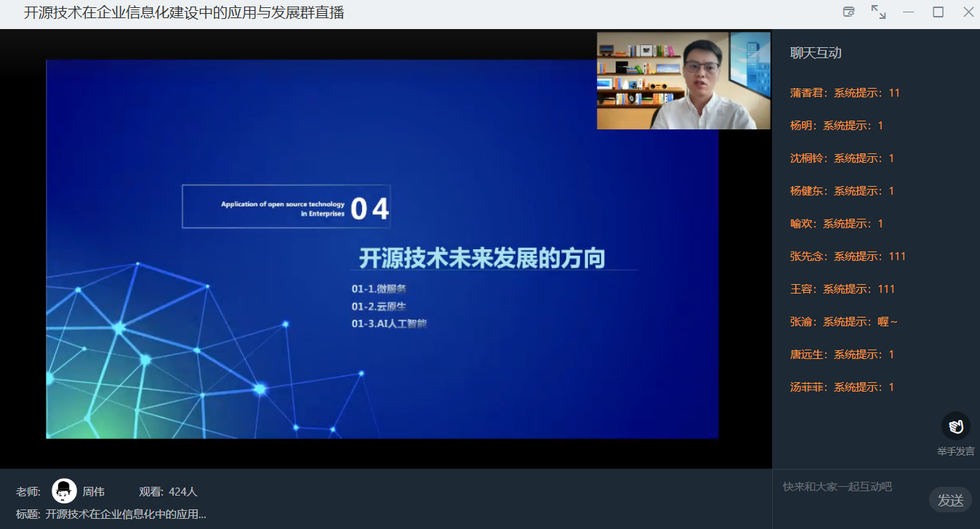Close the live broadcast window
Image resolution: width=980 pixels, height=529 pixels.
(968, 12)
